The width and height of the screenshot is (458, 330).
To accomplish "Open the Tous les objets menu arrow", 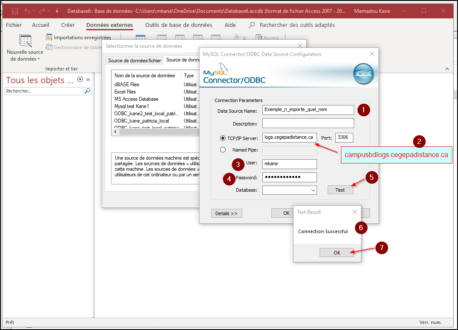I will click(80, 79).
